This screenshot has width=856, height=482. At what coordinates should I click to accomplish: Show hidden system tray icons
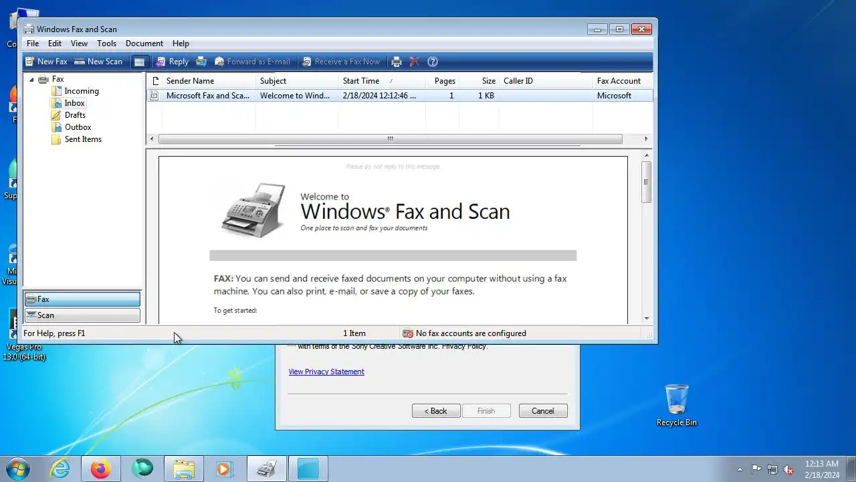coord(740,469)
